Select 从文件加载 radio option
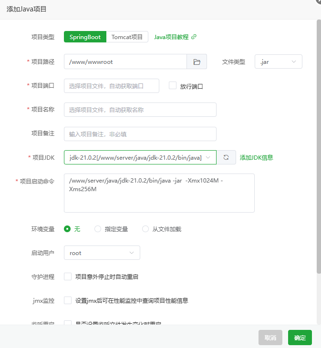 (x=145, y=229)
